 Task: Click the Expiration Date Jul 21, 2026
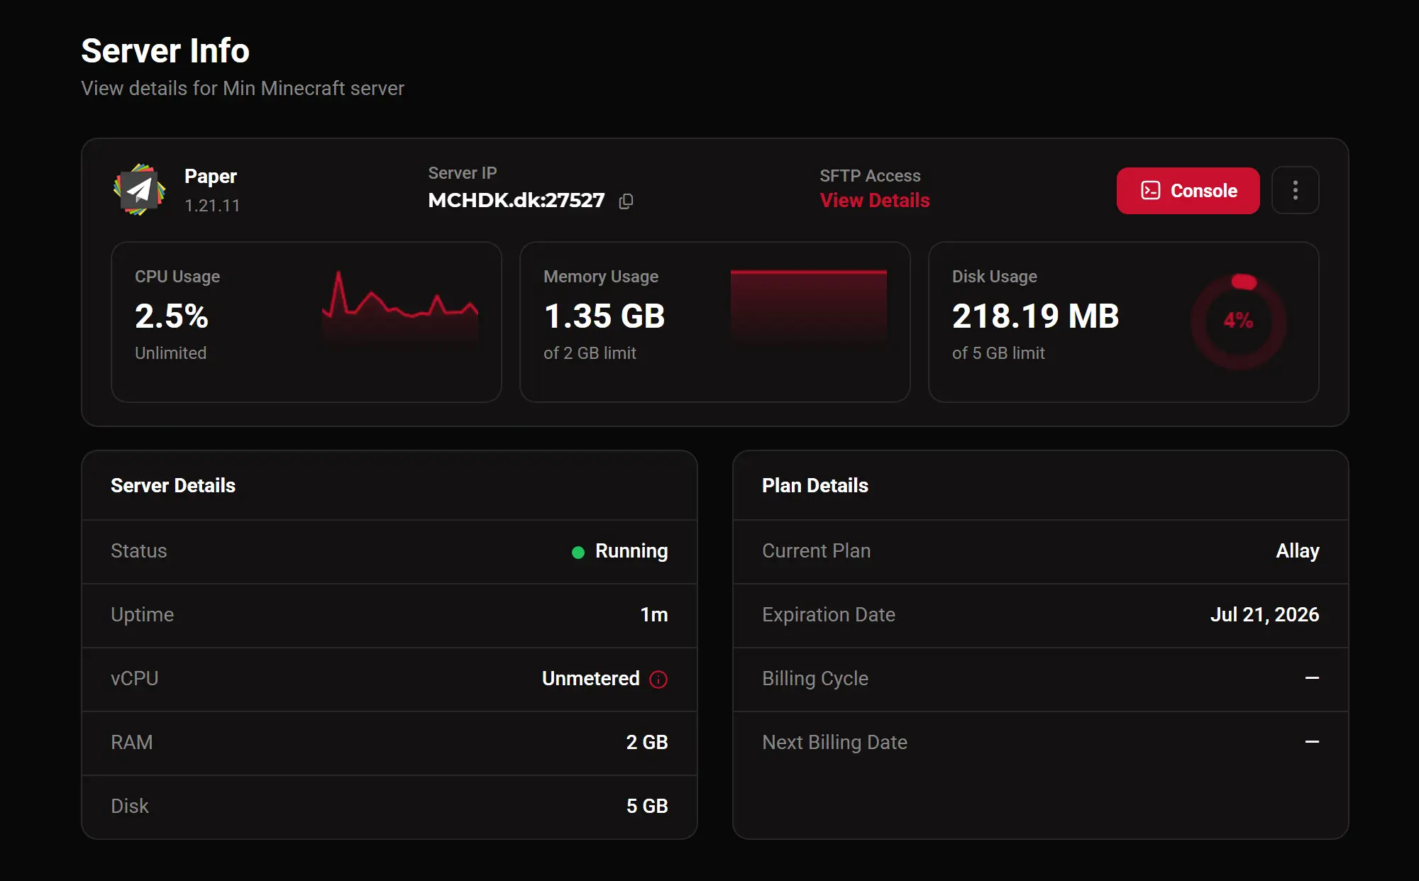tap(1264, 615)
